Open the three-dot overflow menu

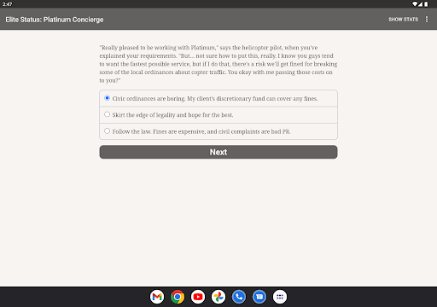pyautogui.click(x=427, y=19)
